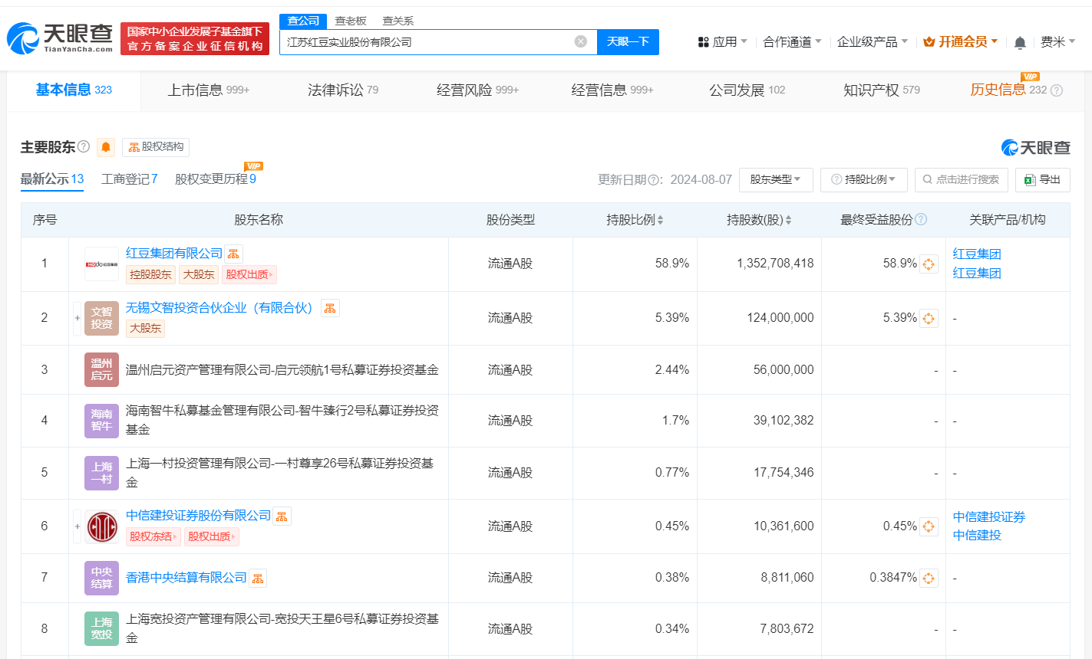Open 企业级产品 dropdown menu
This screenshot has width=1092, height=659.
873,42
